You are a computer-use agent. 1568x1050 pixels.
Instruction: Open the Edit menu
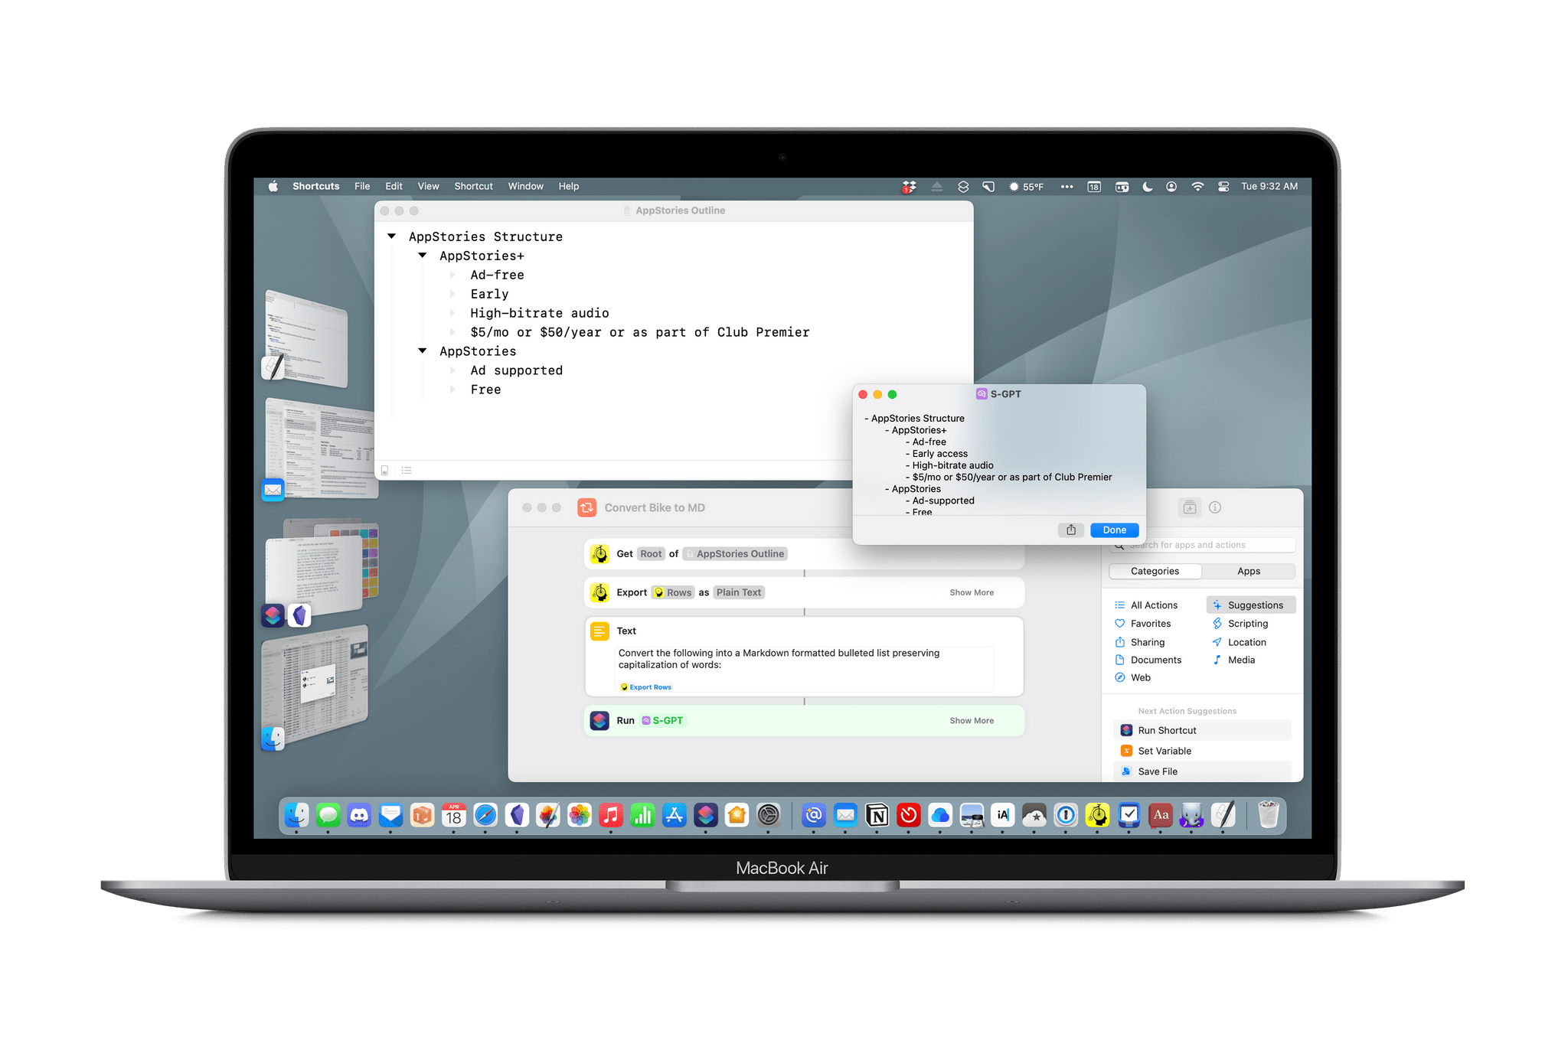(x=394, y=186)
